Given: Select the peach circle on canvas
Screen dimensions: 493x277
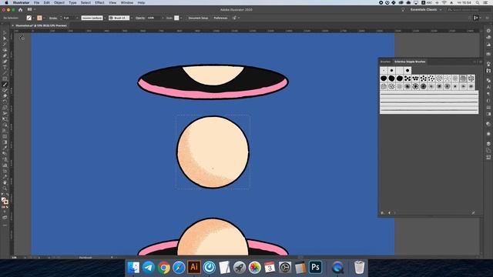Looking at the screenshot, I should [x=213, y=152].
